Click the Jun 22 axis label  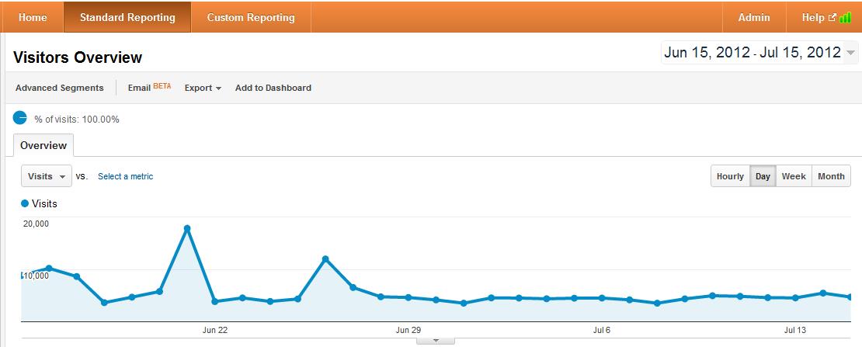point(215,330)
